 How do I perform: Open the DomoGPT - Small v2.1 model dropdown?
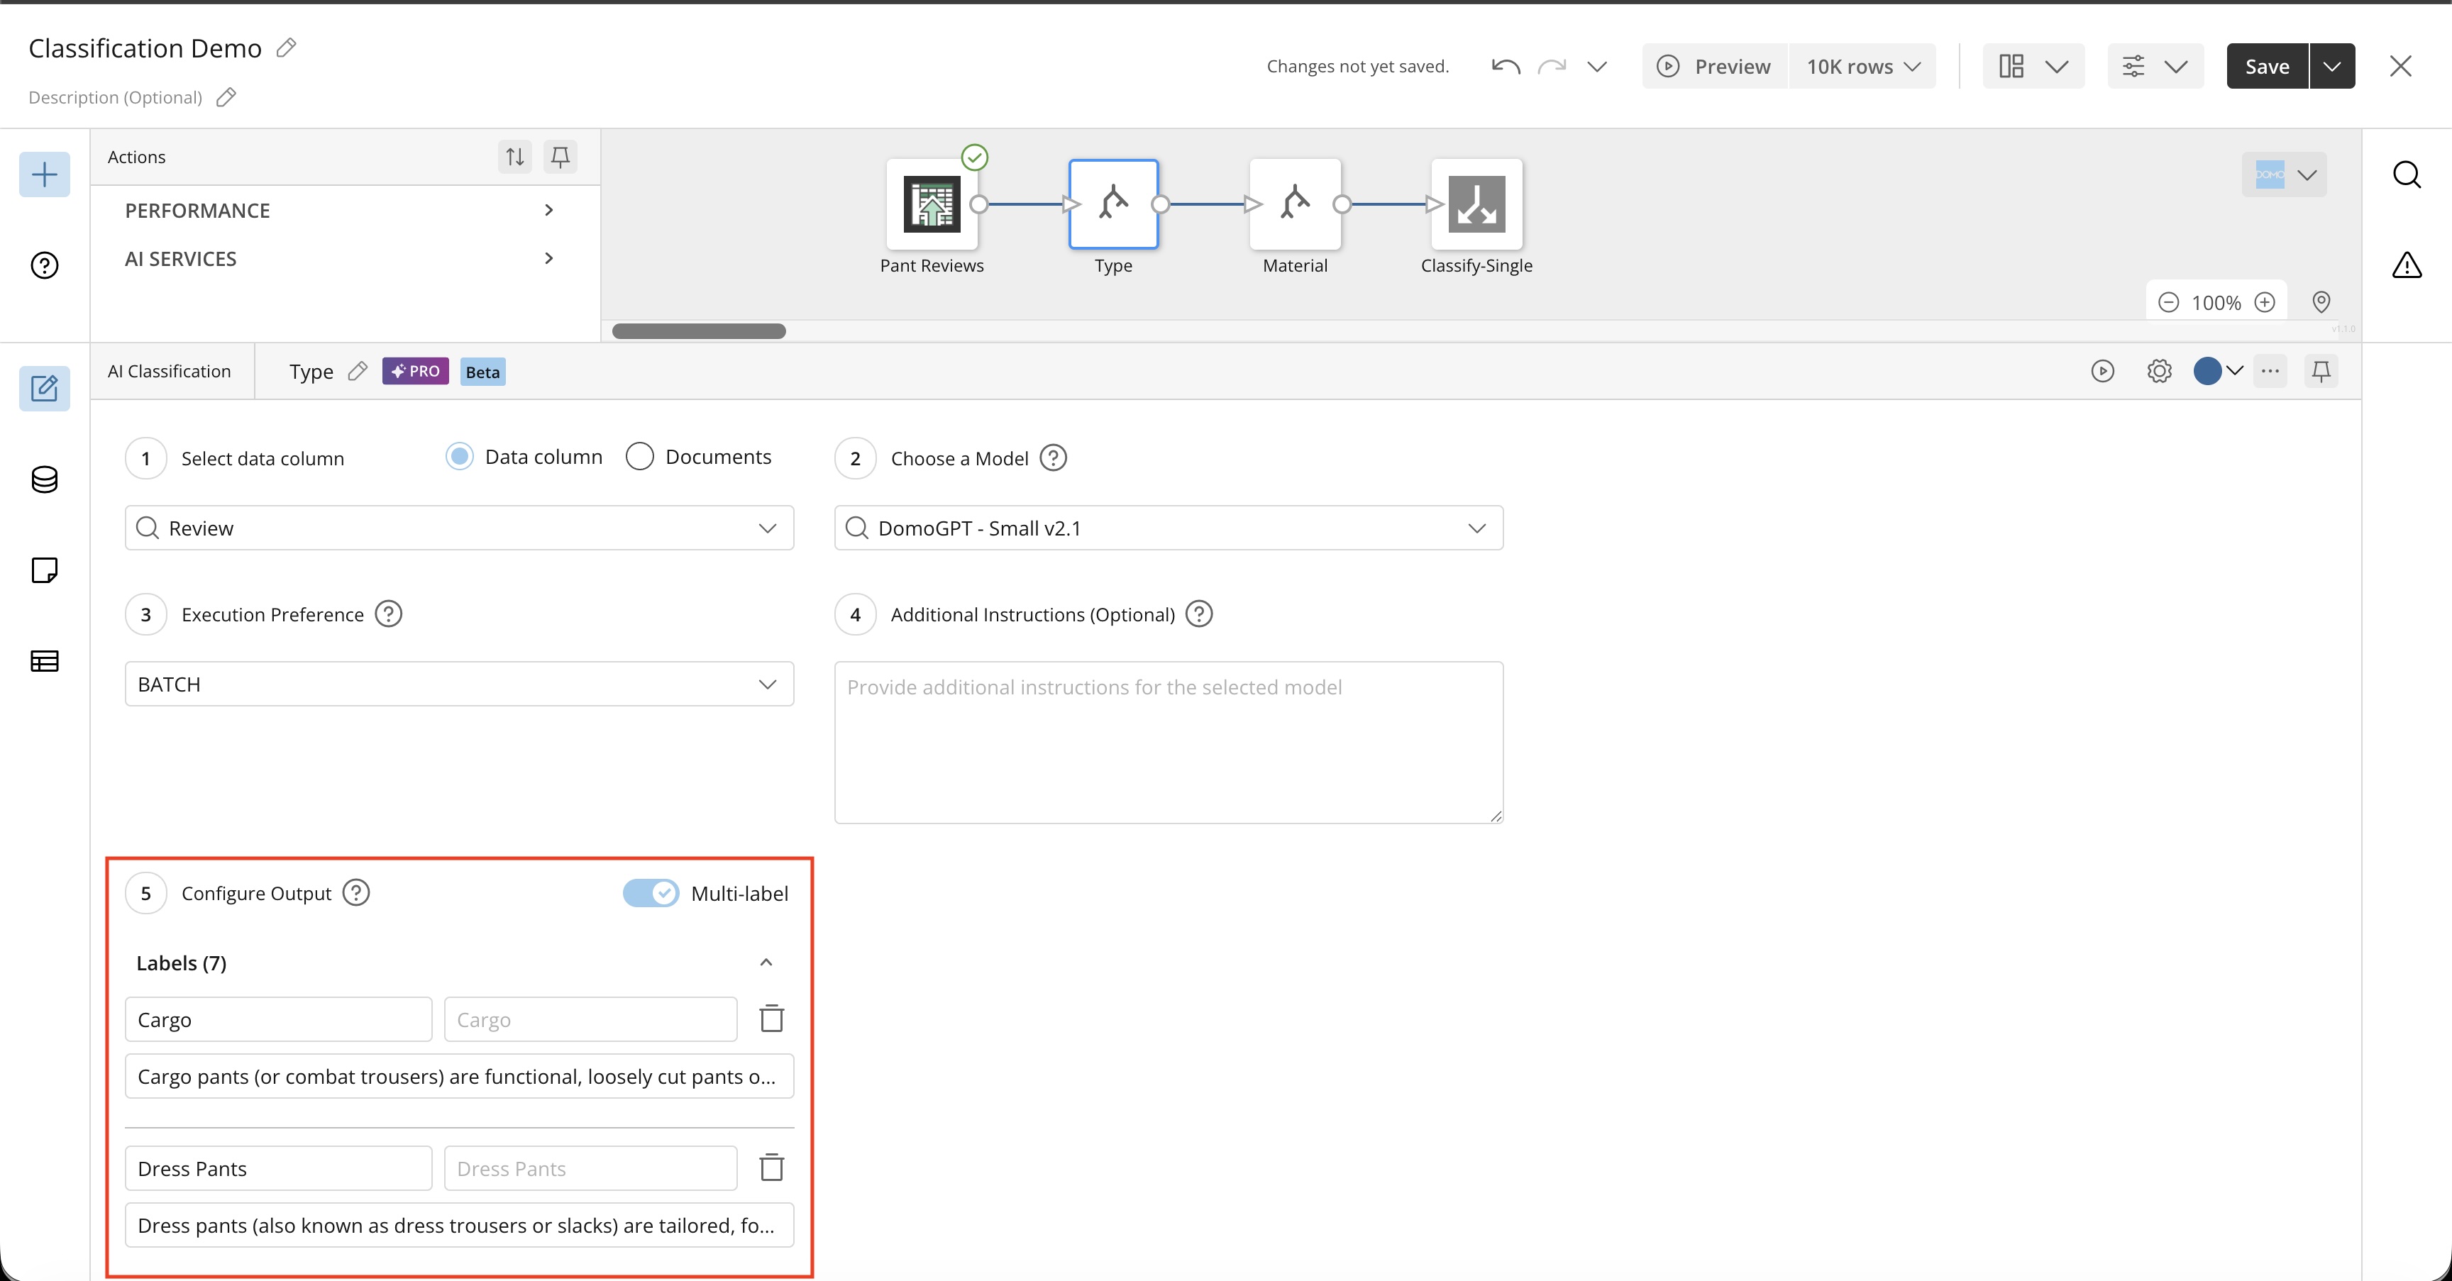1169,527
